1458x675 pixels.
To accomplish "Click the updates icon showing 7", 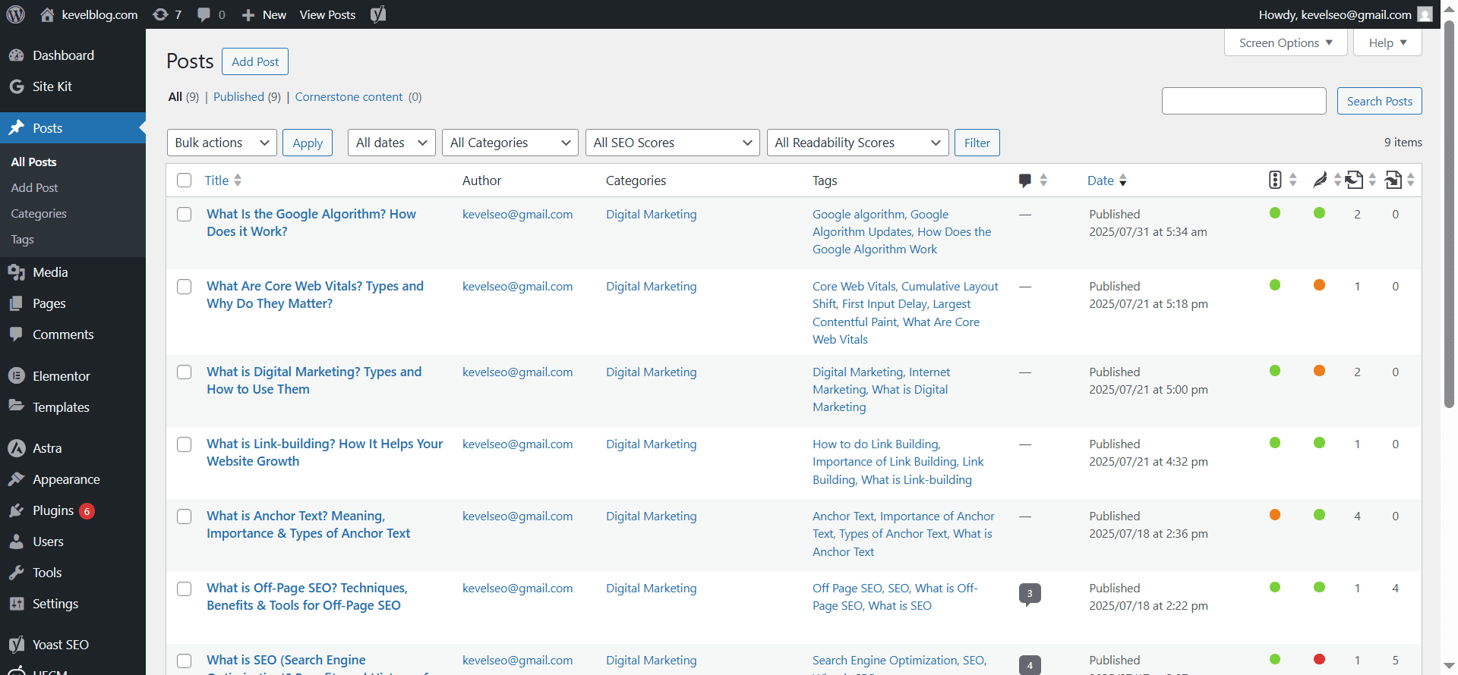I will point(167,14).
